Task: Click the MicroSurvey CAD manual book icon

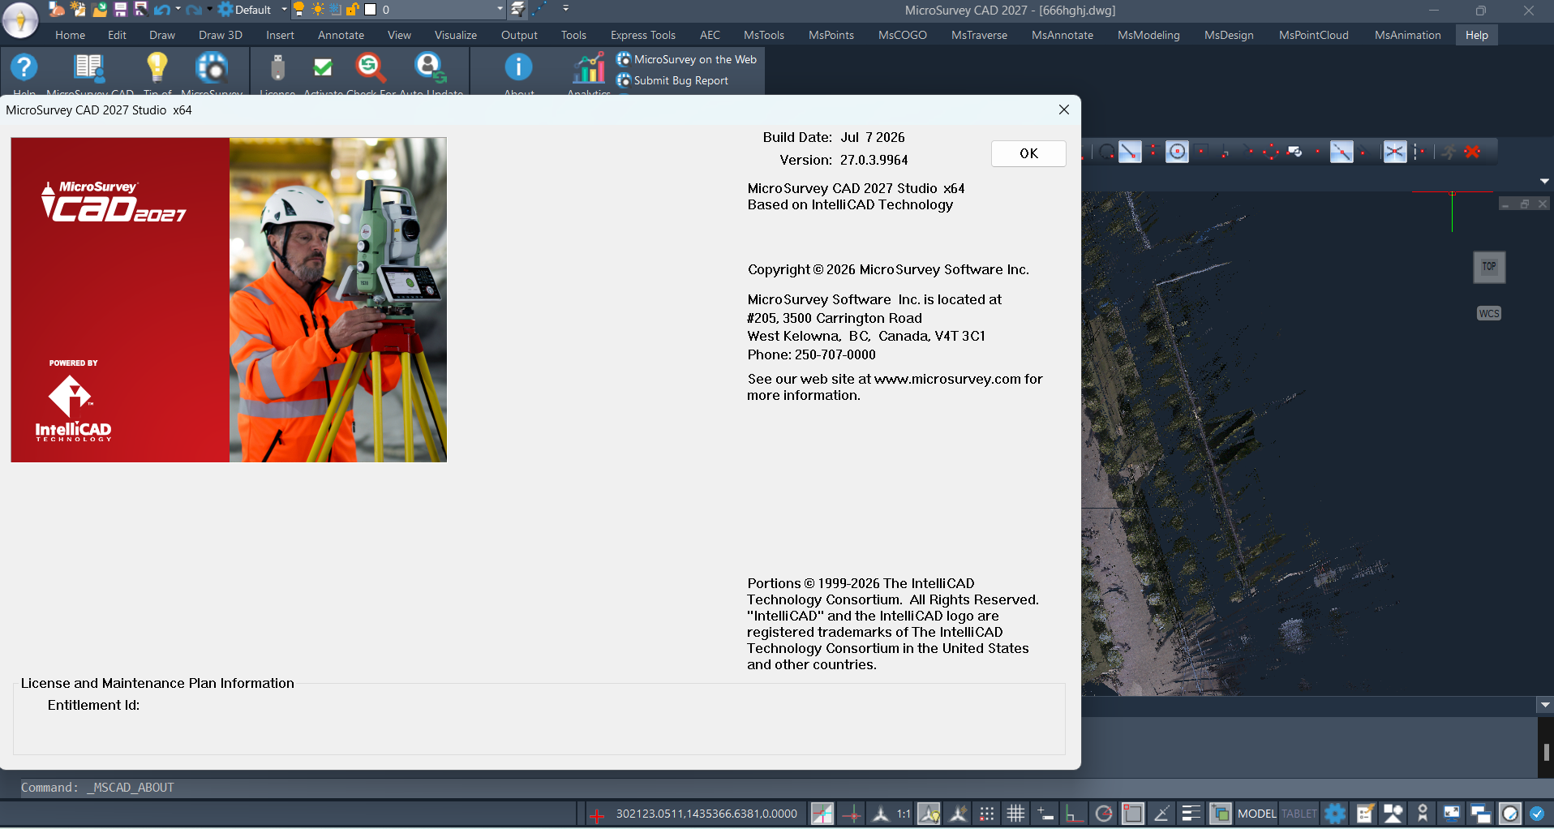Action: [89, 67]
